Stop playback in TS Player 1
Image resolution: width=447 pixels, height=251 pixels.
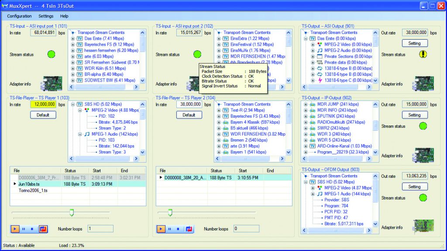point(32,229)
